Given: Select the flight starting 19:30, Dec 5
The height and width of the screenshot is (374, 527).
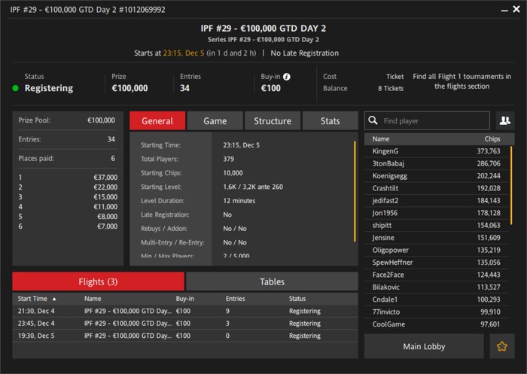Looking at the screenshot, I should click(x=185, y=336).
